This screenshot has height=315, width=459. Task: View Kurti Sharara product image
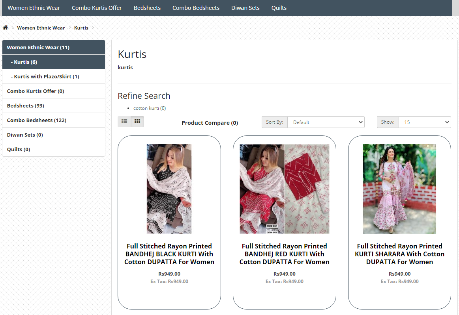point(399,189)
